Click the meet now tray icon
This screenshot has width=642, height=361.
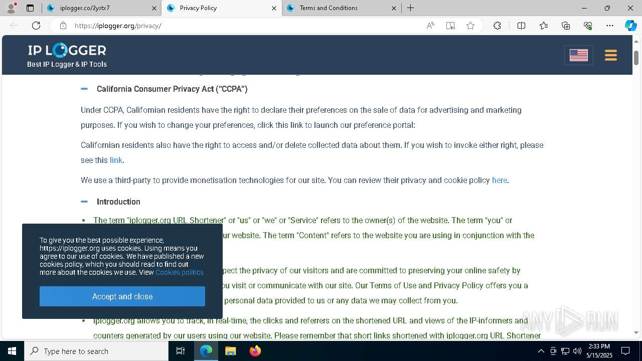[x=553, y=351]
